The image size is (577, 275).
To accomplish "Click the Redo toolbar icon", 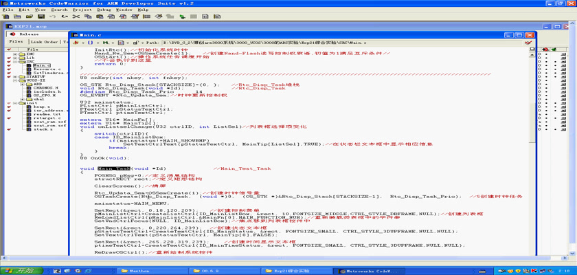I will (65, 16).
